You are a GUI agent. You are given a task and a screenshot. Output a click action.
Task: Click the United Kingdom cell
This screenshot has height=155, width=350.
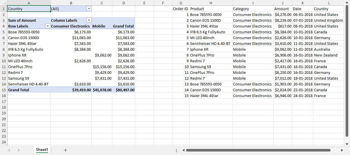tap(329, 20)
